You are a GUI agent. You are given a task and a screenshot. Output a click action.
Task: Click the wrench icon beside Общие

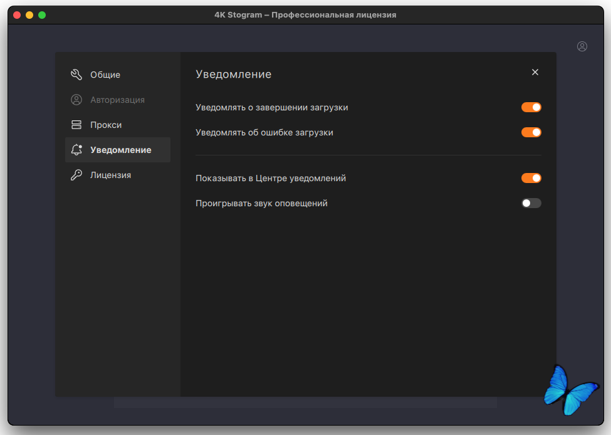(x=76, y=75)
